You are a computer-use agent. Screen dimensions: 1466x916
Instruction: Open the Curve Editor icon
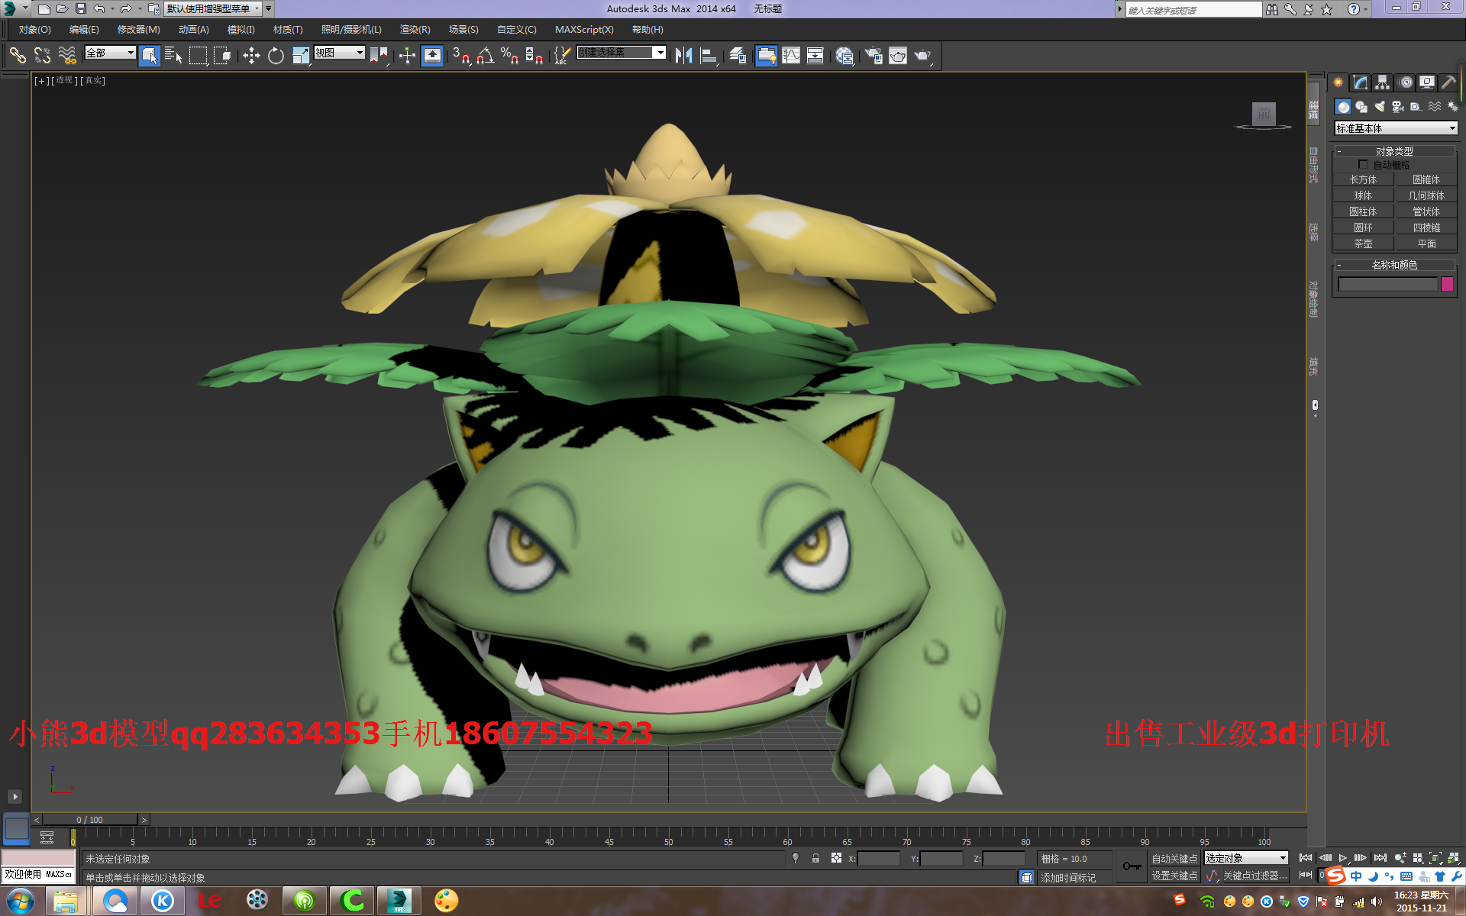pos(791,55)
